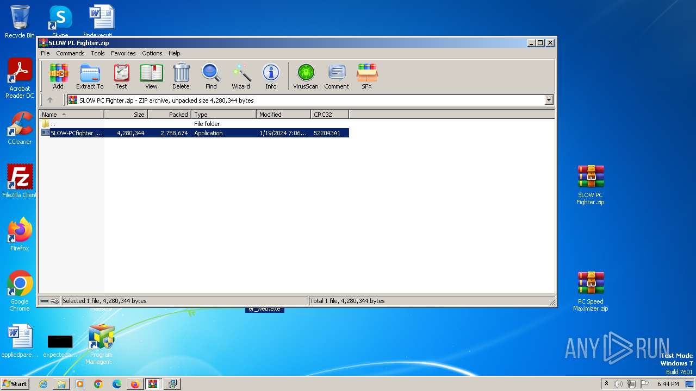
Task: Click the 6:44 PM taskbar clock
Action: tap(668, 384)
